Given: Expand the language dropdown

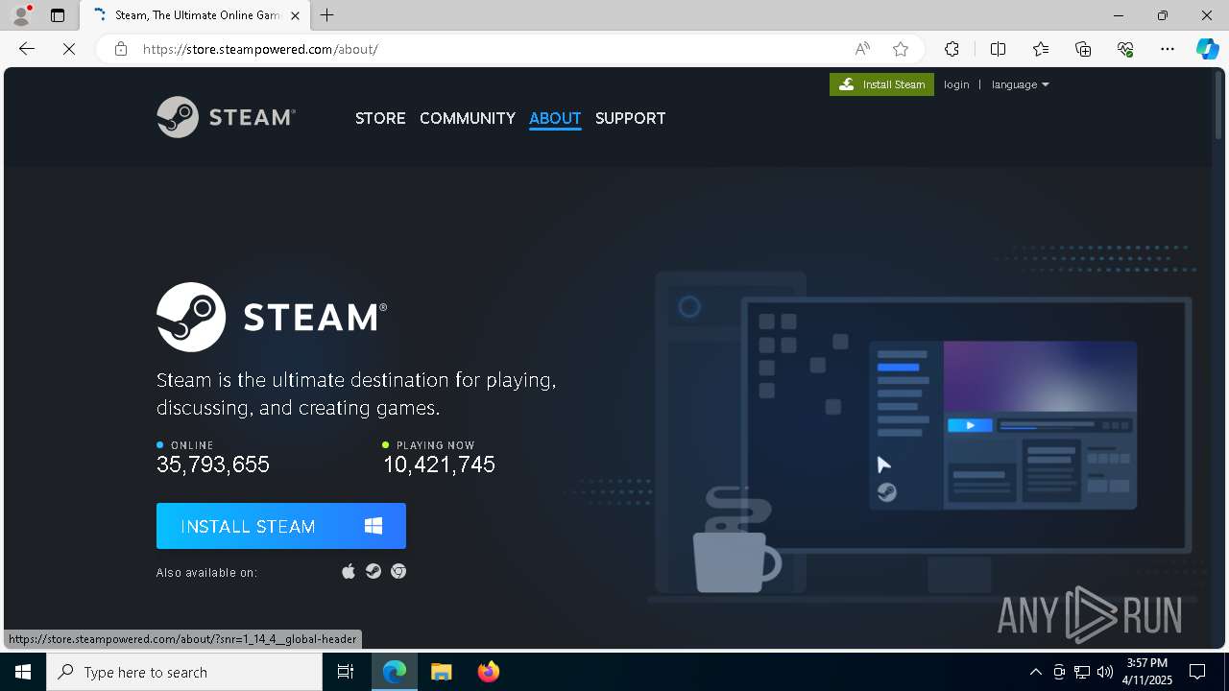Looking at the screenshot, I should pos(1020,84).
